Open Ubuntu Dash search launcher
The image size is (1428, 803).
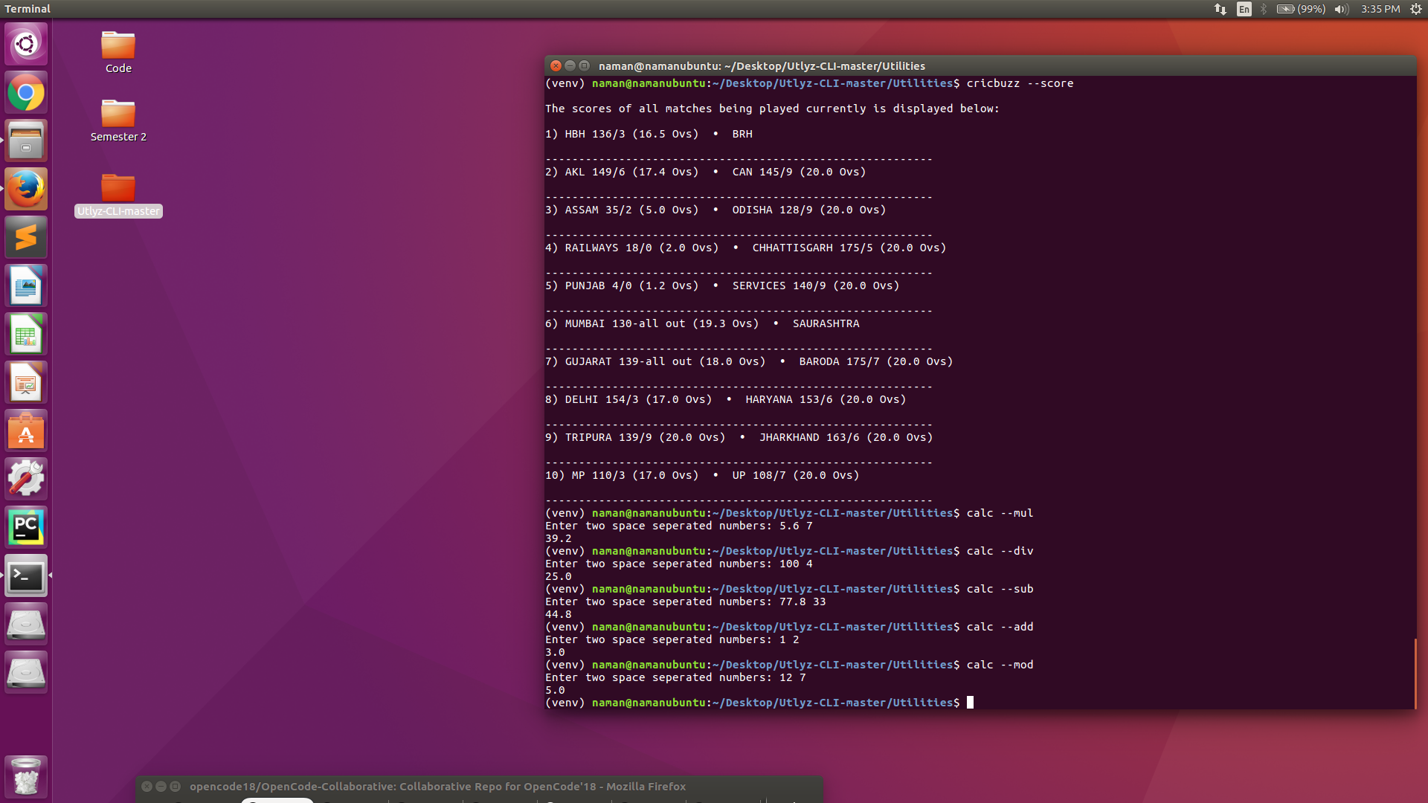26,44
